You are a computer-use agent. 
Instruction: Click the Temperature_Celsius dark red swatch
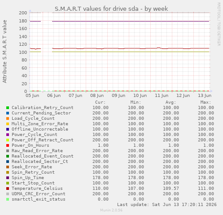8,189
